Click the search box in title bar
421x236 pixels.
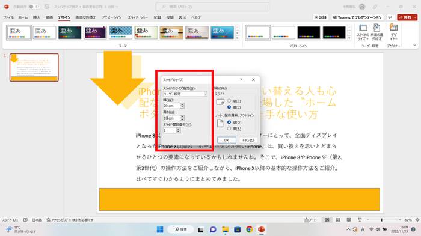(x=212, y=7)
